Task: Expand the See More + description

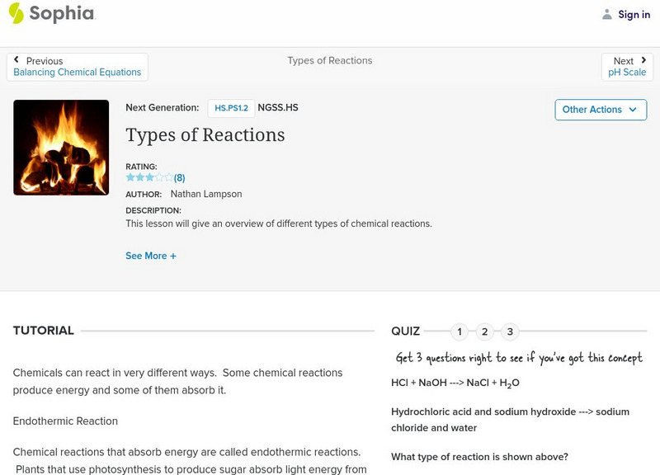Action: pos(151,256)
